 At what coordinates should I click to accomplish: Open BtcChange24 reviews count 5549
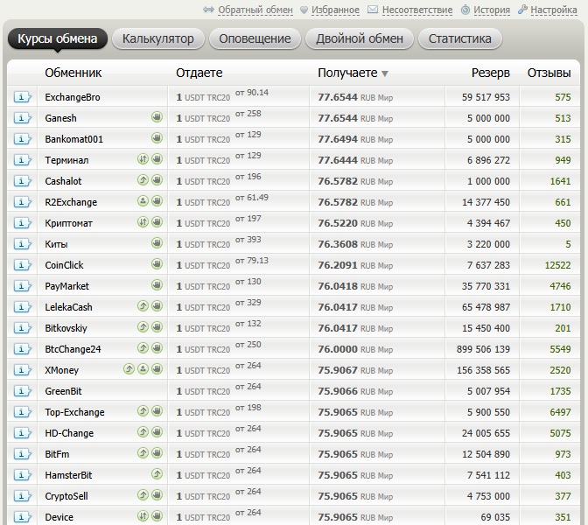coord(560,349)
